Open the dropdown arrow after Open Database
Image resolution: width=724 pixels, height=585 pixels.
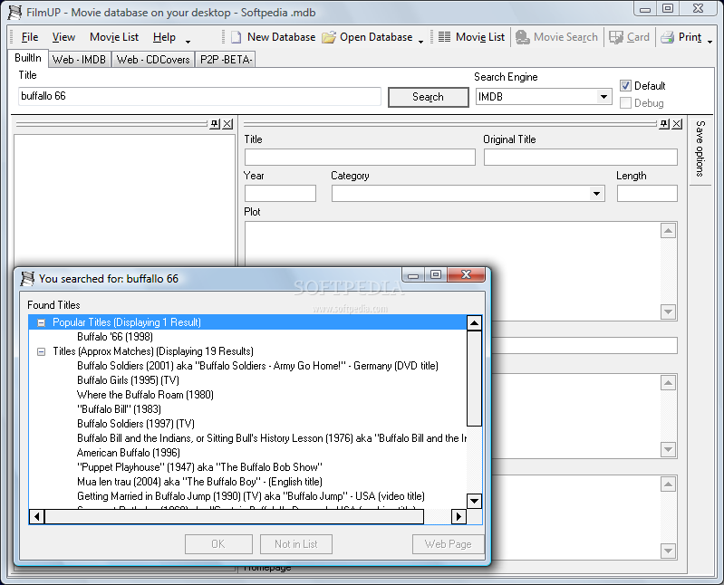pos(420,42)
